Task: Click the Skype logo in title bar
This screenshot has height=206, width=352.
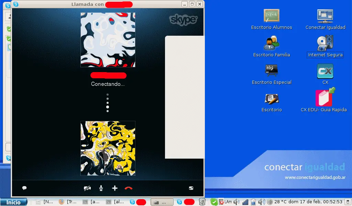Action: click(16, 4)
